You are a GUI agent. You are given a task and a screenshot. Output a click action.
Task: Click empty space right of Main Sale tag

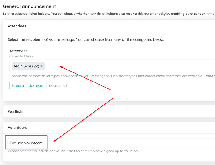coord(123,66)
